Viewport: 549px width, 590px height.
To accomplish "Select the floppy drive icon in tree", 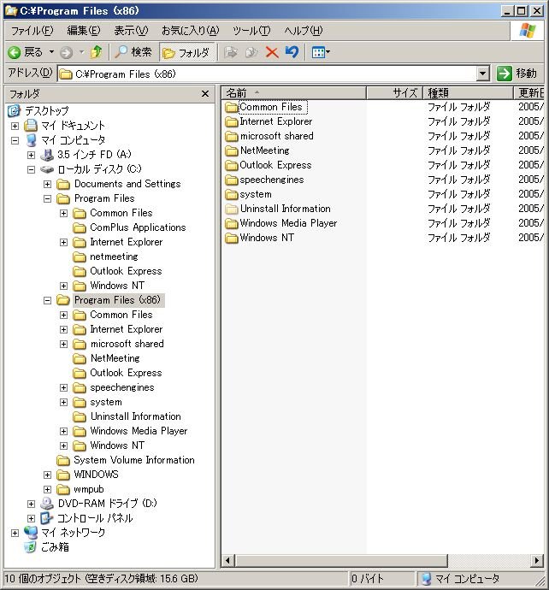I will point(47,155).
